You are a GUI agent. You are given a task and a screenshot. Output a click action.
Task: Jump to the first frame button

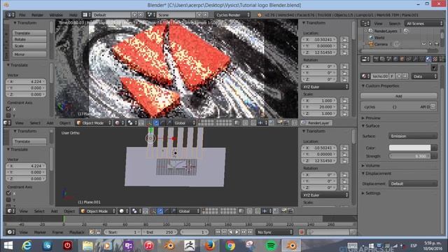point(218,232)
